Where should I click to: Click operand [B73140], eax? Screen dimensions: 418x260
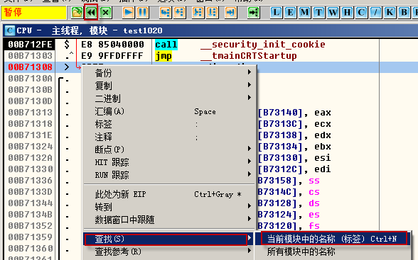294,113
